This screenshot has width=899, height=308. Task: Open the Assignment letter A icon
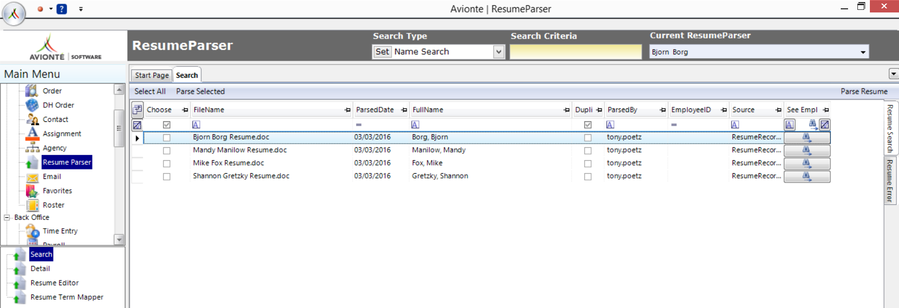point(32,134)
